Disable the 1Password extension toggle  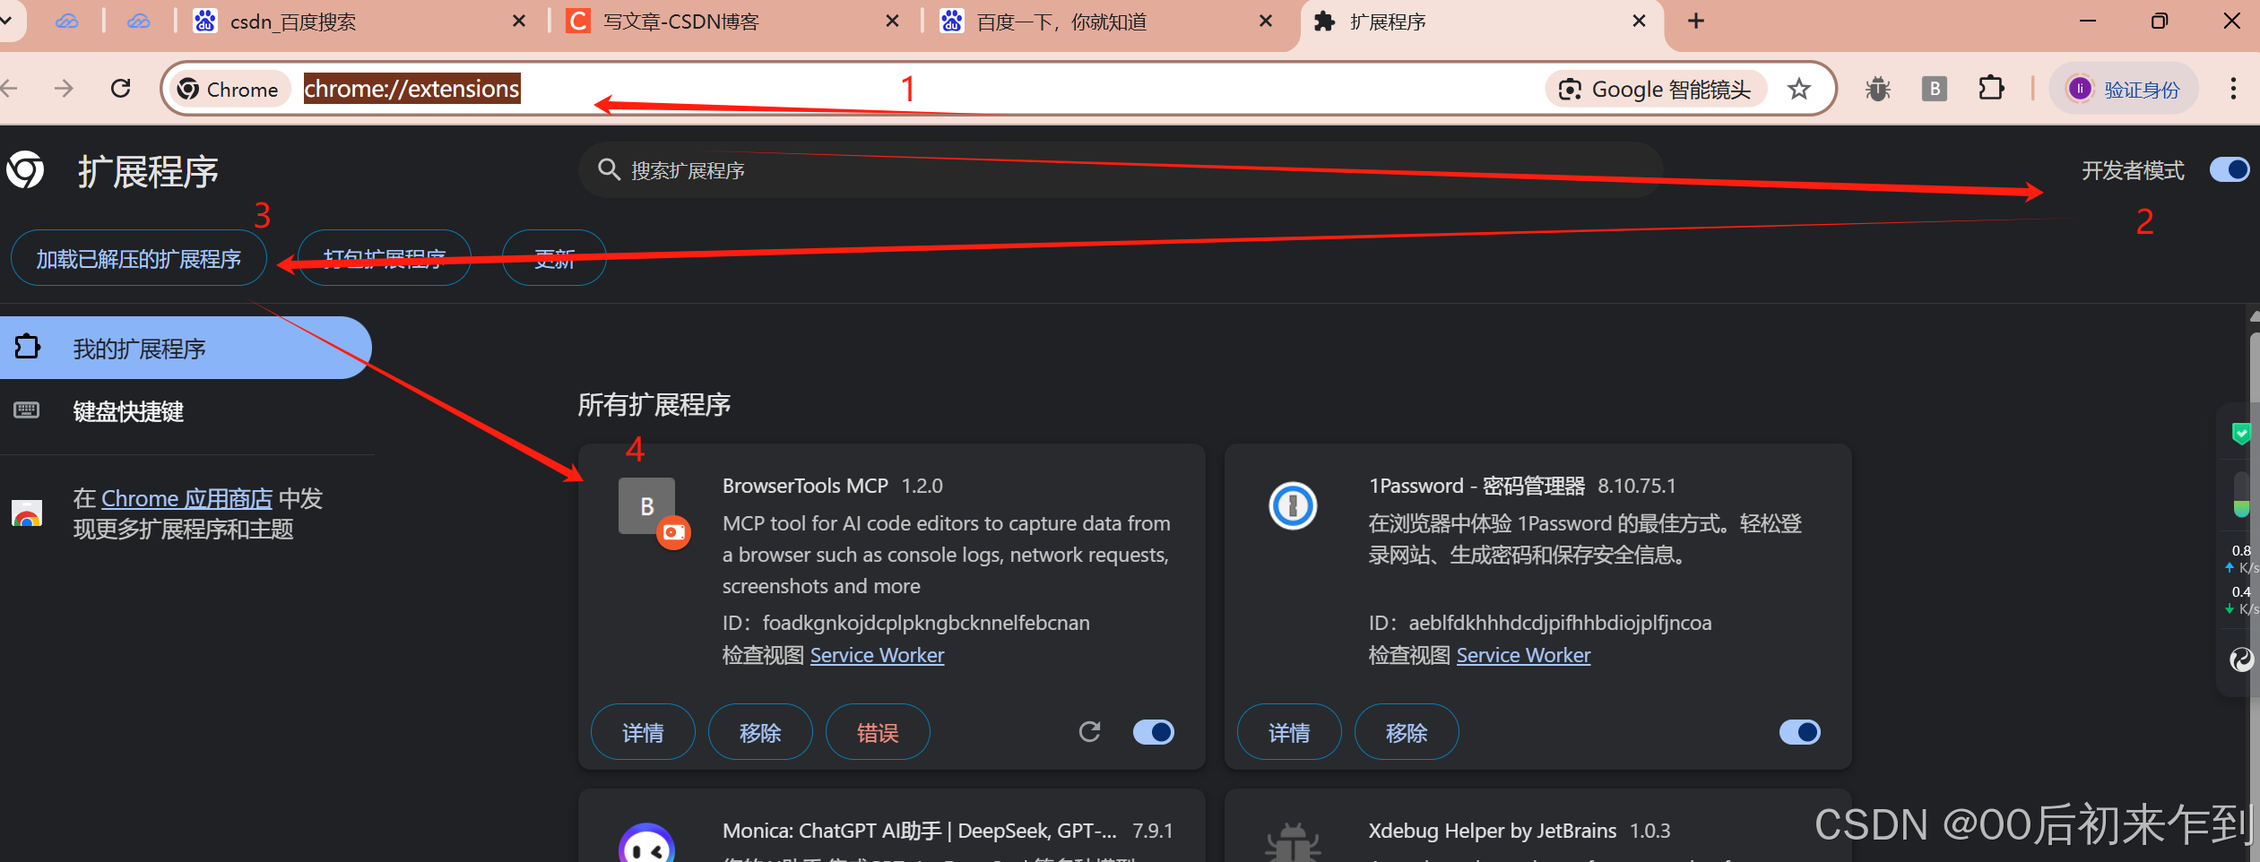(x=1799, y=732)
